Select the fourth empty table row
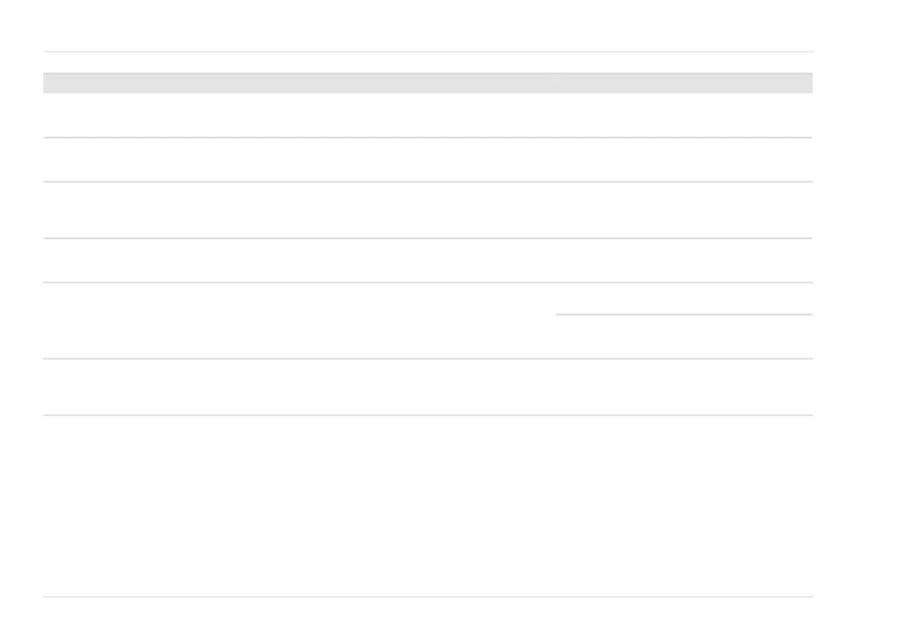The height and width of the screenshot is (640, 908). (427, 260)
